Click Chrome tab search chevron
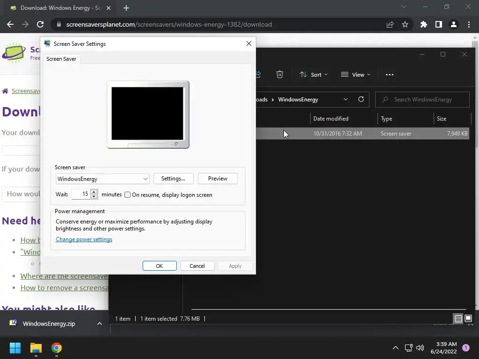 404,7
